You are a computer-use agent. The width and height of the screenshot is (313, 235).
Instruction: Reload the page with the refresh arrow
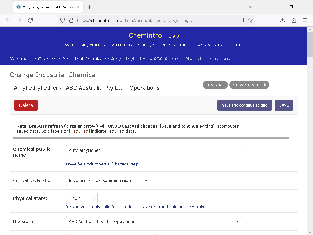[30, 20]
